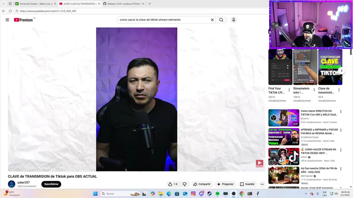Screen dimensions: 353x198
Task: Start voice search with microphone icon
Action: coord(234,20)
